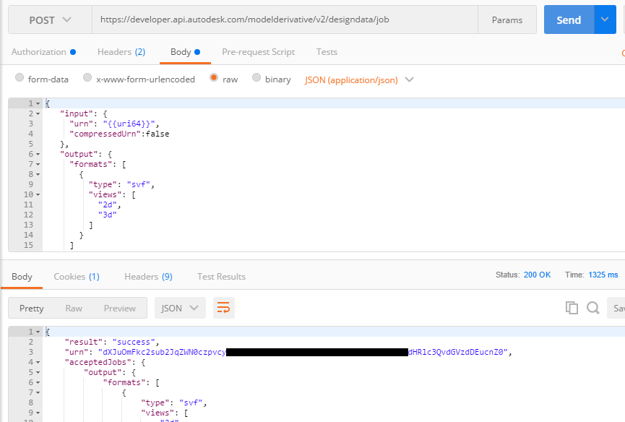Open search within the response body

[x=592, y=307]
